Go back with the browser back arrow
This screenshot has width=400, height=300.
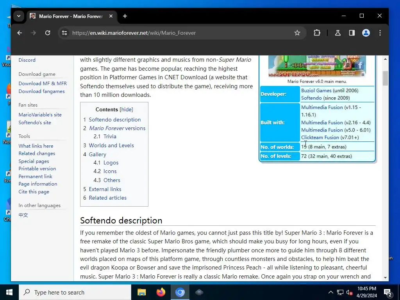click(20, 33)
